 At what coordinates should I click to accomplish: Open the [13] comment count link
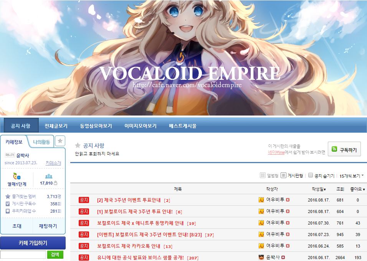[168, 246]
